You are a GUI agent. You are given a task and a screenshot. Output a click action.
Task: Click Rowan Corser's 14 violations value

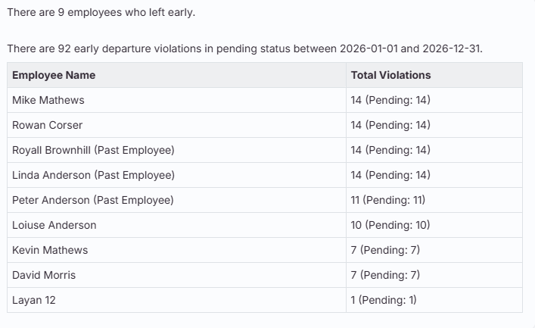390,125
